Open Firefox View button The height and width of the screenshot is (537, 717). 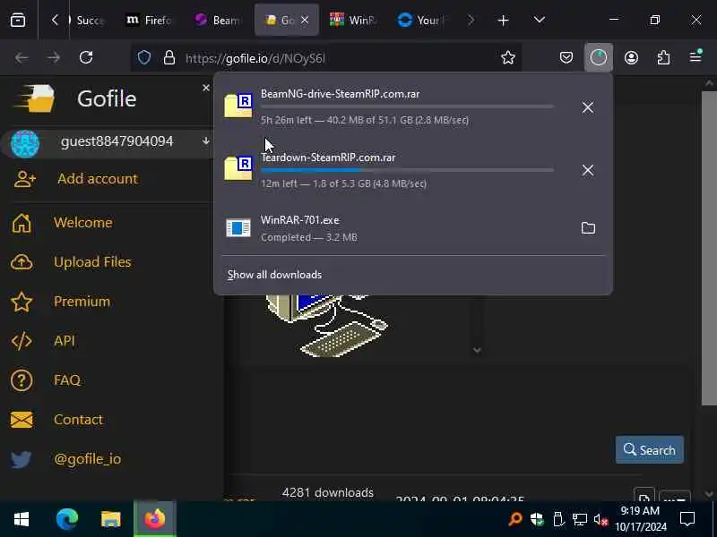pyautogui.click(x=18, y=20)
